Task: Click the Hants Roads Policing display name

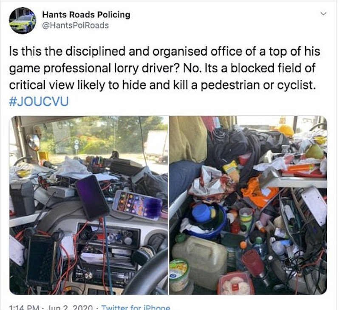Action: [x=86, y=15]
